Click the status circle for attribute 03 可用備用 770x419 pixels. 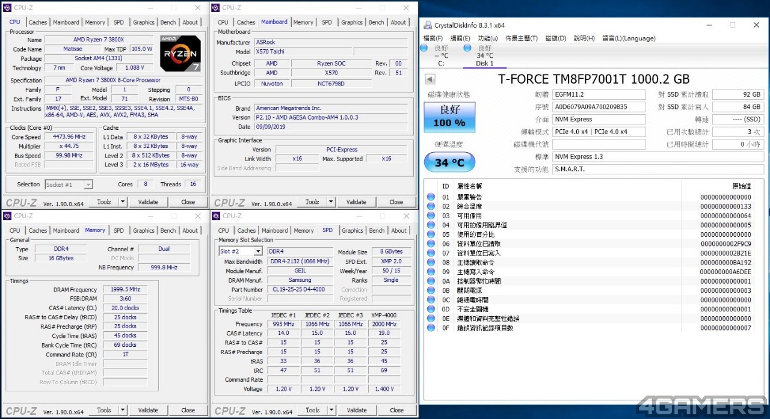click(x=431, y=216)
